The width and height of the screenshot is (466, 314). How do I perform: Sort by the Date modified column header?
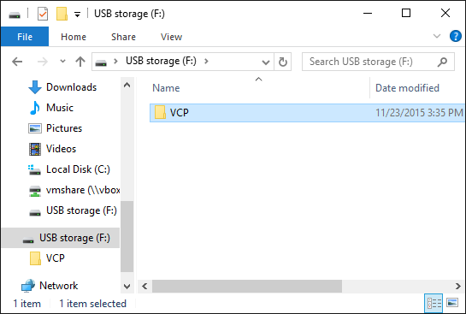coord(407,88)
